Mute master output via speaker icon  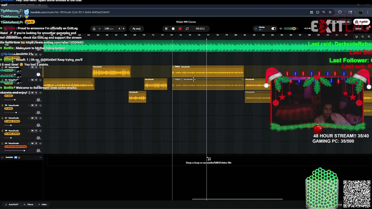[281, 28]
